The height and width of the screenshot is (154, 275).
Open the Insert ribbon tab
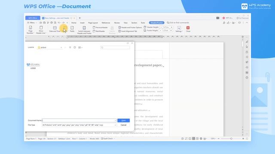[x=82, y=23]
